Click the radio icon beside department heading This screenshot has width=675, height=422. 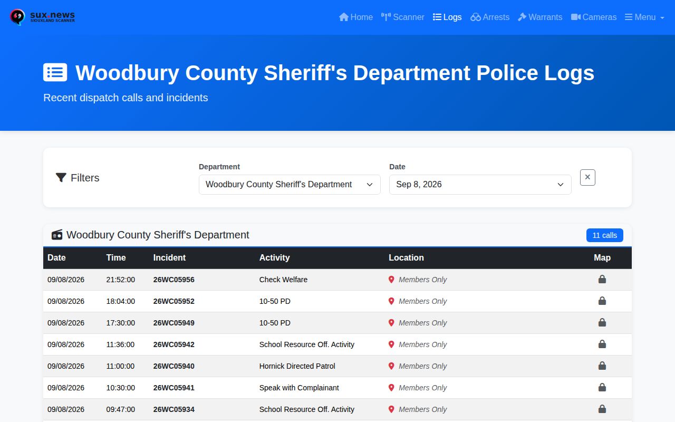57,235
